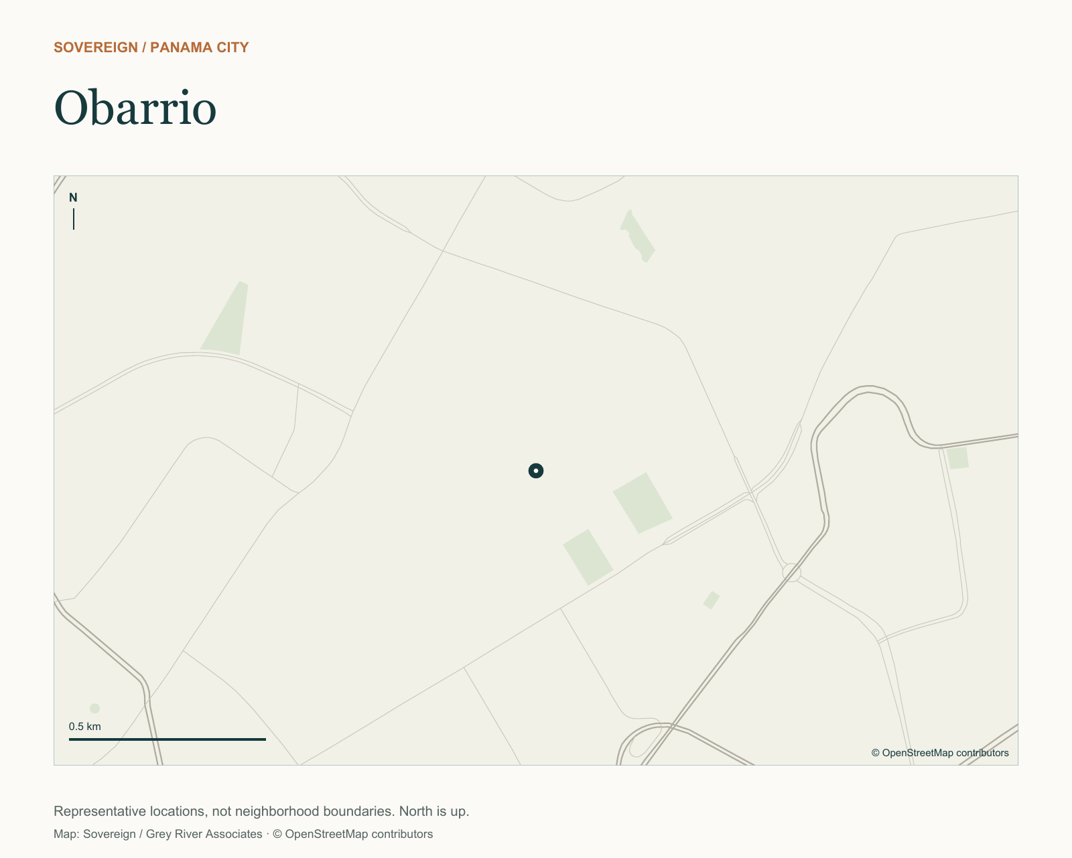The image size is (1072, 858).
Task: Click the 'Map: Sovereign / Grey River Associates' credit
Action: click(x=158, y=835)
